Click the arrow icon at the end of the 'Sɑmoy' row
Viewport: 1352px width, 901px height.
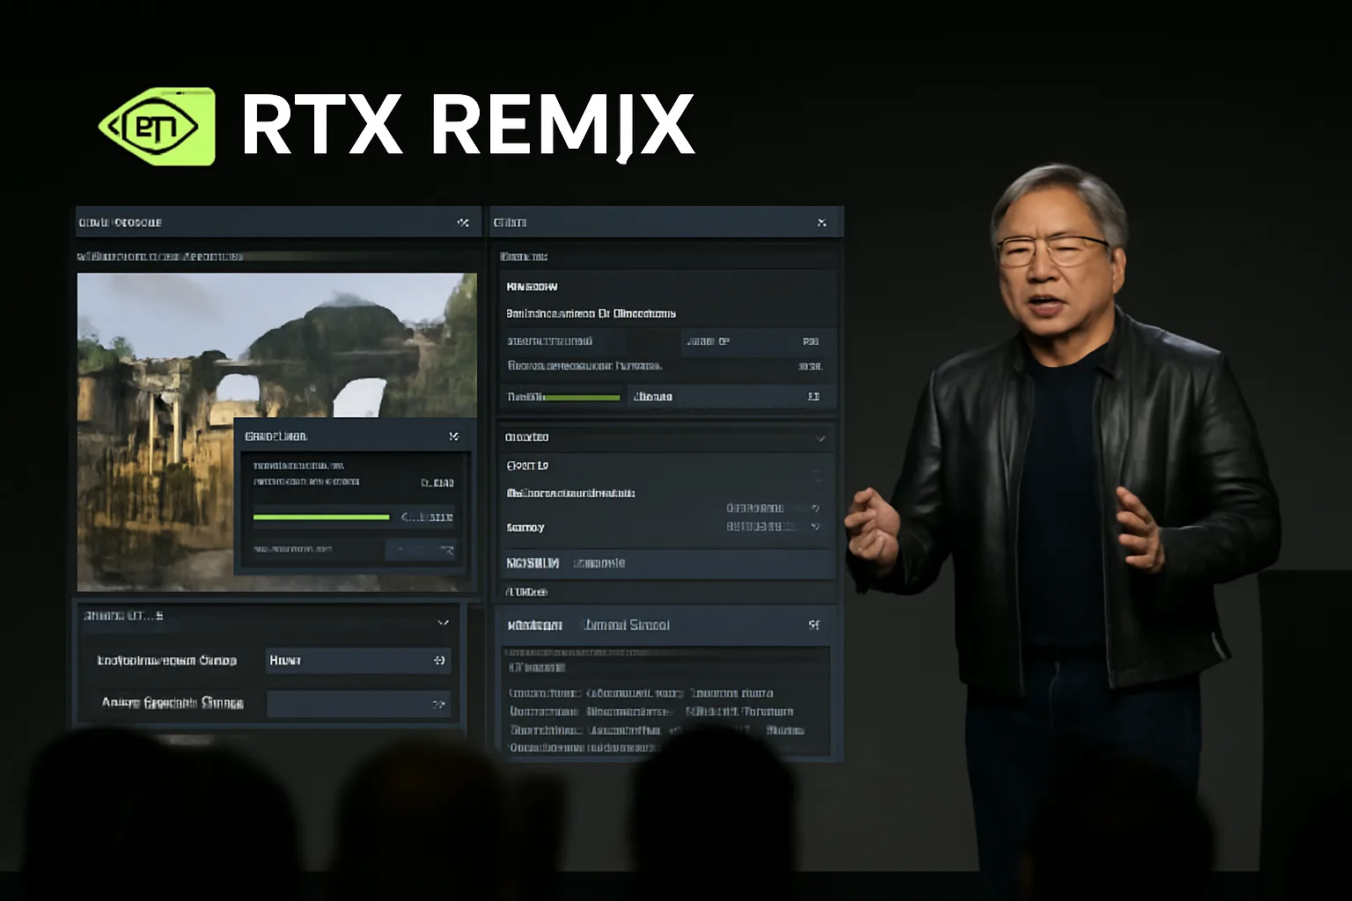[x=815, y=526]
